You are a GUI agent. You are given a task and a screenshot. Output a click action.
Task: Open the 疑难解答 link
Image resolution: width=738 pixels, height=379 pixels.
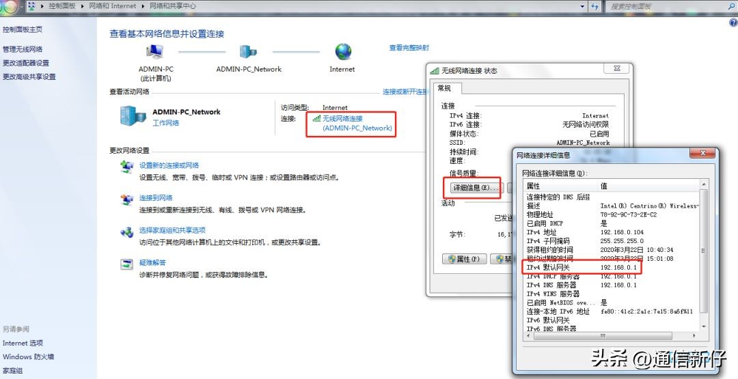click(x=152, y=262)
